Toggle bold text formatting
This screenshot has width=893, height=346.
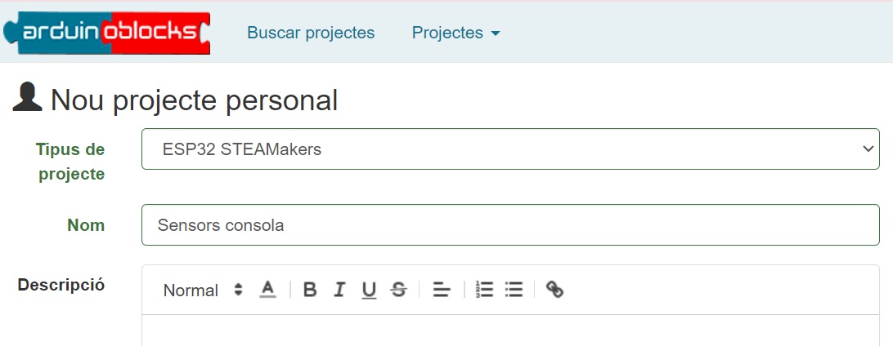pyautogui.click(x=310, y=290)
